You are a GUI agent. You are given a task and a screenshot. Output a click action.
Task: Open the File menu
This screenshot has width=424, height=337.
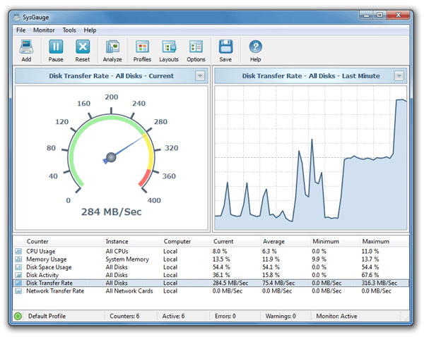point(21,30)
